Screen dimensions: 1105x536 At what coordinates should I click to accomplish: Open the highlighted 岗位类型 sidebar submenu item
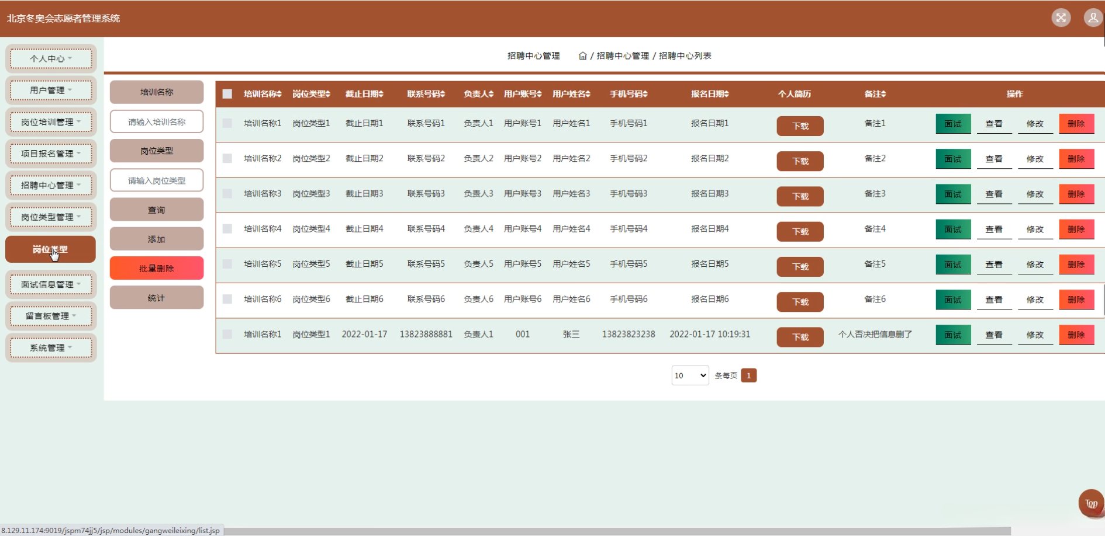[50, 249]
